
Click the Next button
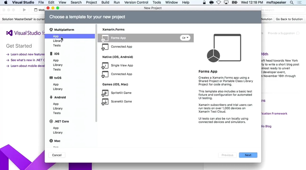click(x=248, y=155)
